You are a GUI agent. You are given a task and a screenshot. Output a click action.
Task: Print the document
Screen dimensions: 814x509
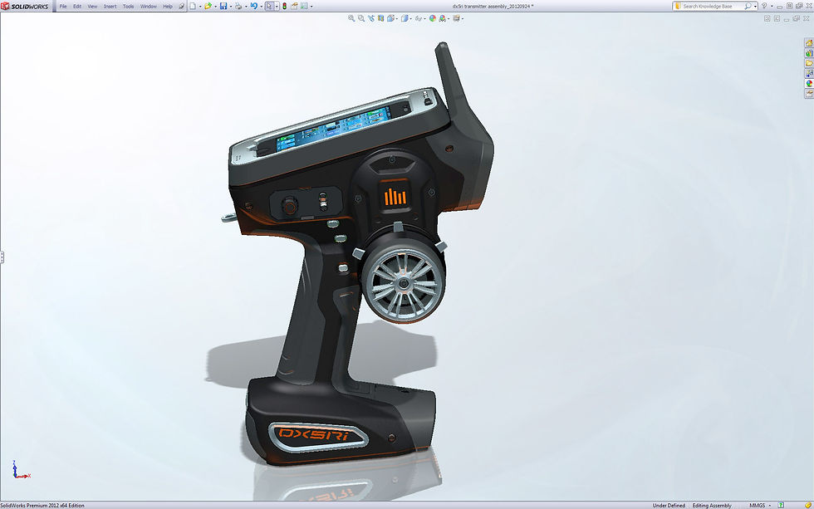coord(238,6)
